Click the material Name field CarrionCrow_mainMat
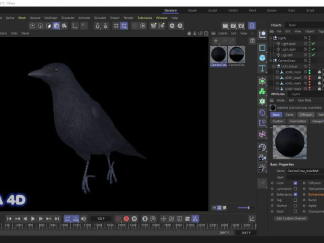The width and height of the screenshot is (324, 243). pos(305,171)
